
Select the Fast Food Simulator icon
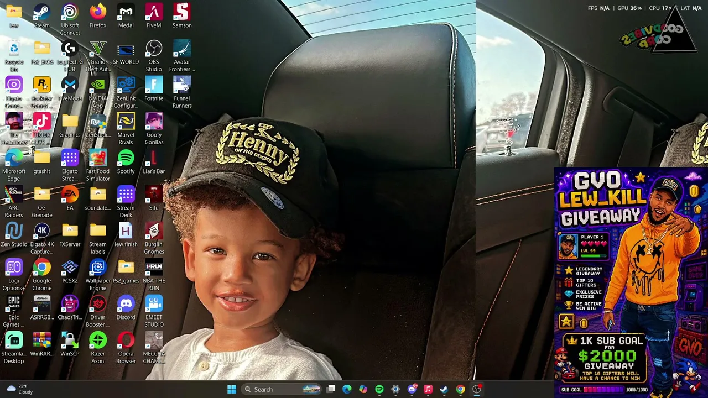[98, 166]
